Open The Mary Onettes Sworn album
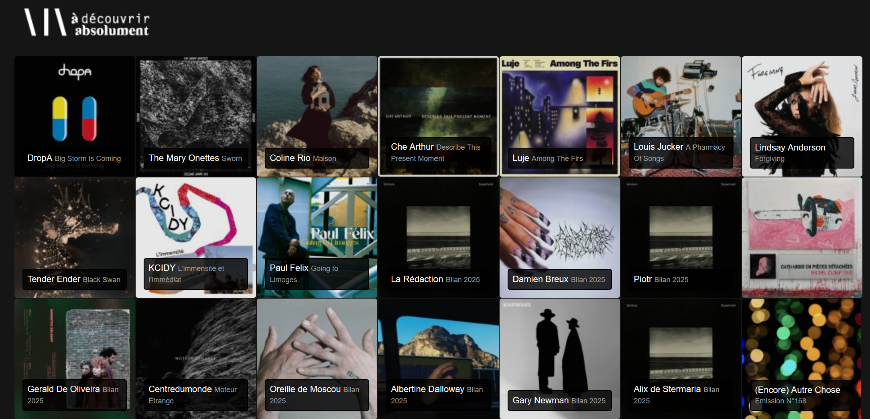 196,116
